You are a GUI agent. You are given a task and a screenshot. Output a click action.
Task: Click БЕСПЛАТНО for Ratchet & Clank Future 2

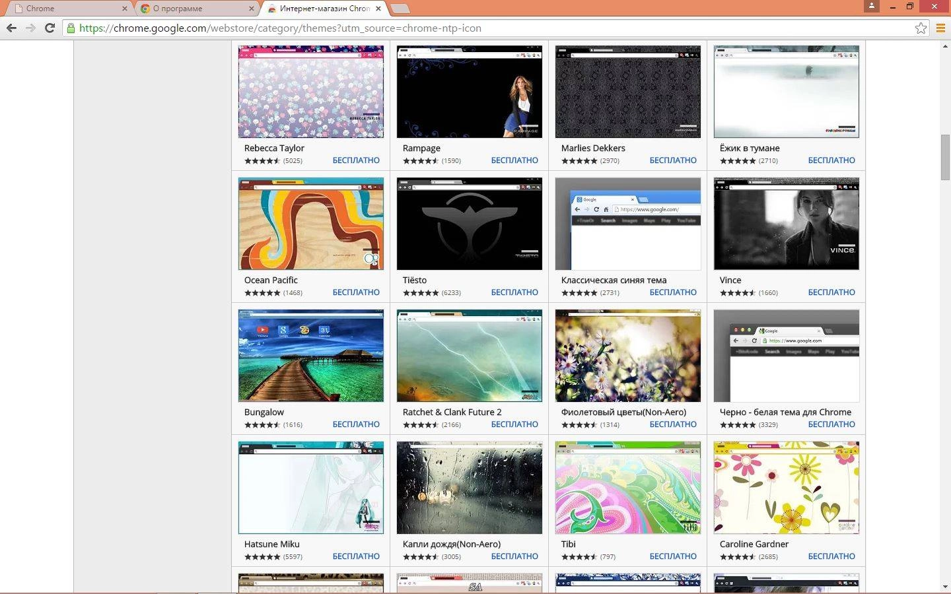click(x=514, y=424)
